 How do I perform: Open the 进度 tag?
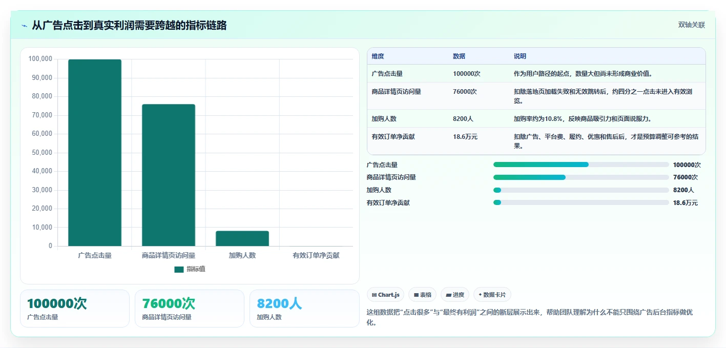[x=455, y=295]
